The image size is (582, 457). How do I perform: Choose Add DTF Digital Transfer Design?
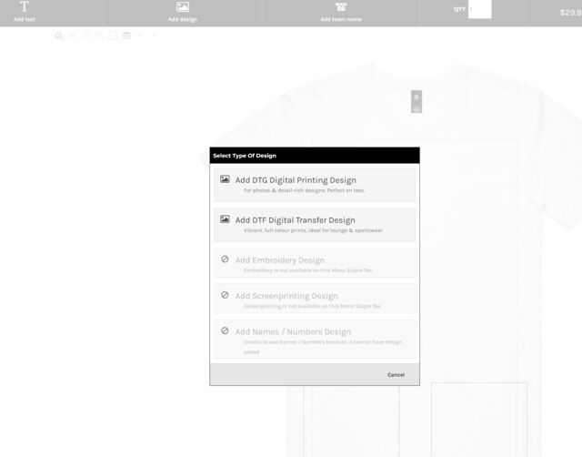(315, 225)
